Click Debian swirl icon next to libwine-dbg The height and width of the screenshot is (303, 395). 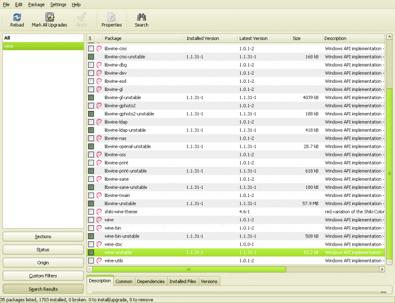point(99,65)
